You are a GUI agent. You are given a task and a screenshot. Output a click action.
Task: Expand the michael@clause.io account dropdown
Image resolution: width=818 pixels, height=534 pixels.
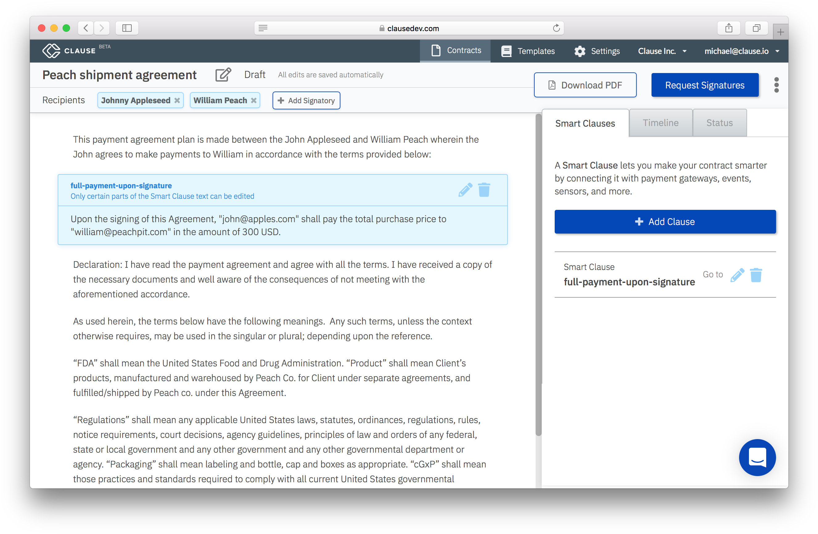click(742, 51)
